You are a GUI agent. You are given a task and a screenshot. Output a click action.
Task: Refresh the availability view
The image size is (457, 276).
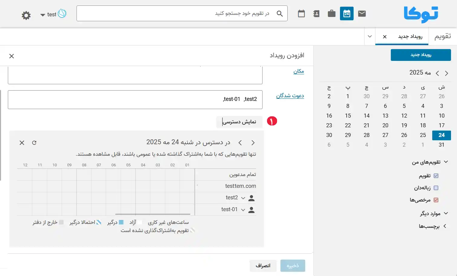[x=34, y=143]
